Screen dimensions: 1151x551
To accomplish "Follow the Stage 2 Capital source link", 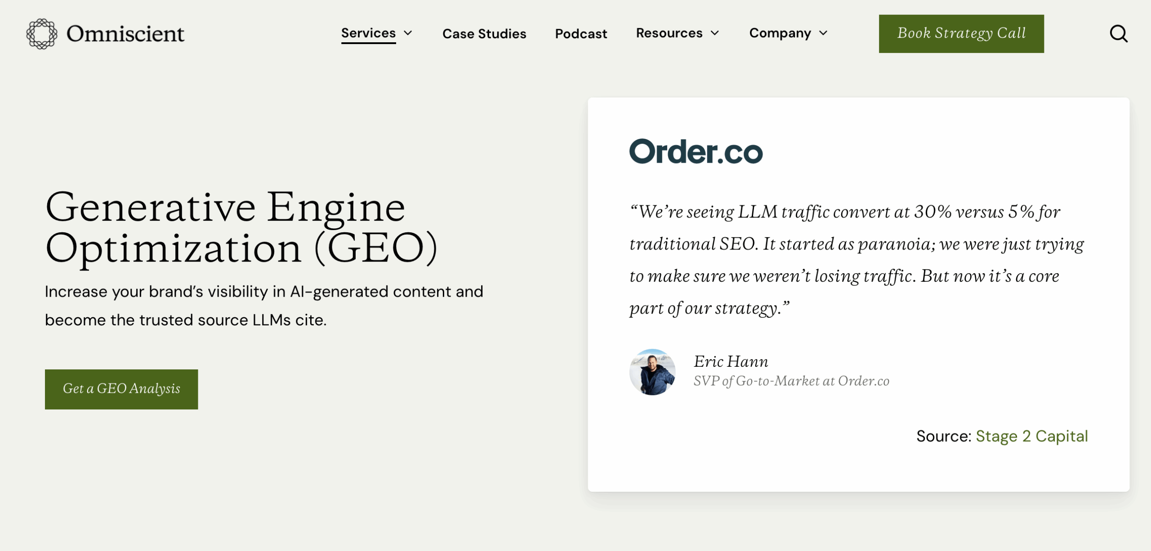I will pos(1032,436).
